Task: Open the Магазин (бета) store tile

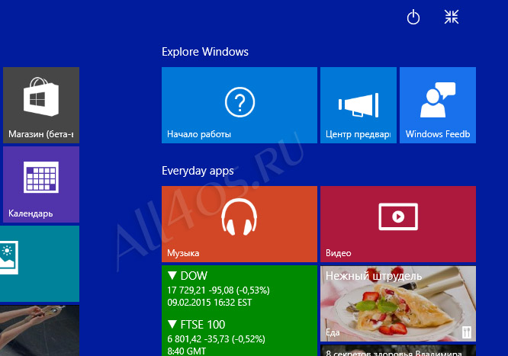Action: coord(41,105)
